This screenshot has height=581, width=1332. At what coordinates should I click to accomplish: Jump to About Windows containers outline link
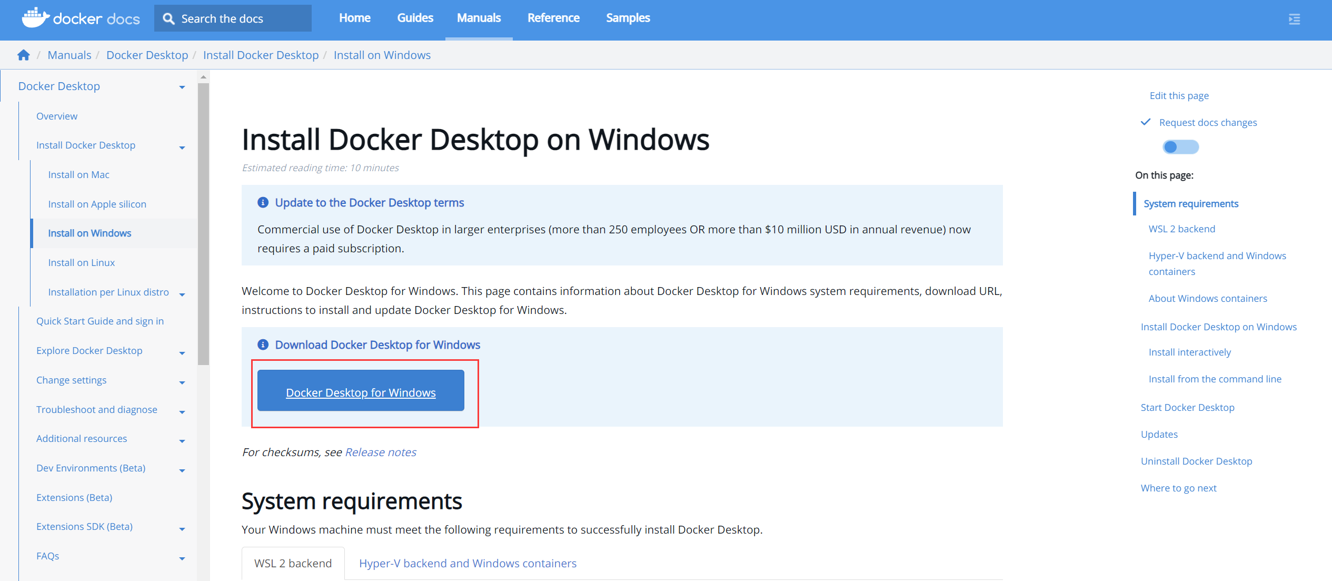point(1208,298)
